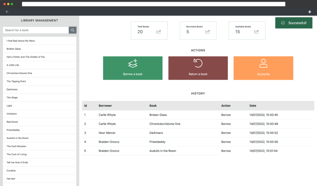317x186 pixels.
Task: Click the Accounts person icon
Action: tap(263, 63)
